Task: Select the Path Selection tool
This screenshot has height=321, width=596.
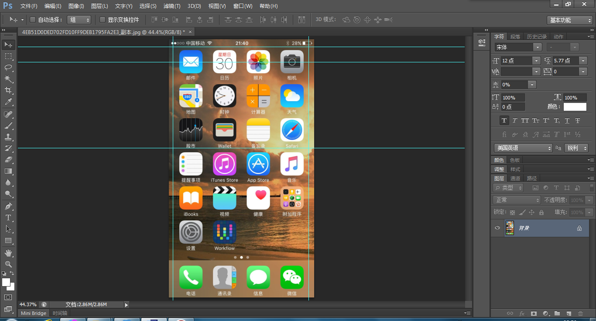Action: [8, 229]
